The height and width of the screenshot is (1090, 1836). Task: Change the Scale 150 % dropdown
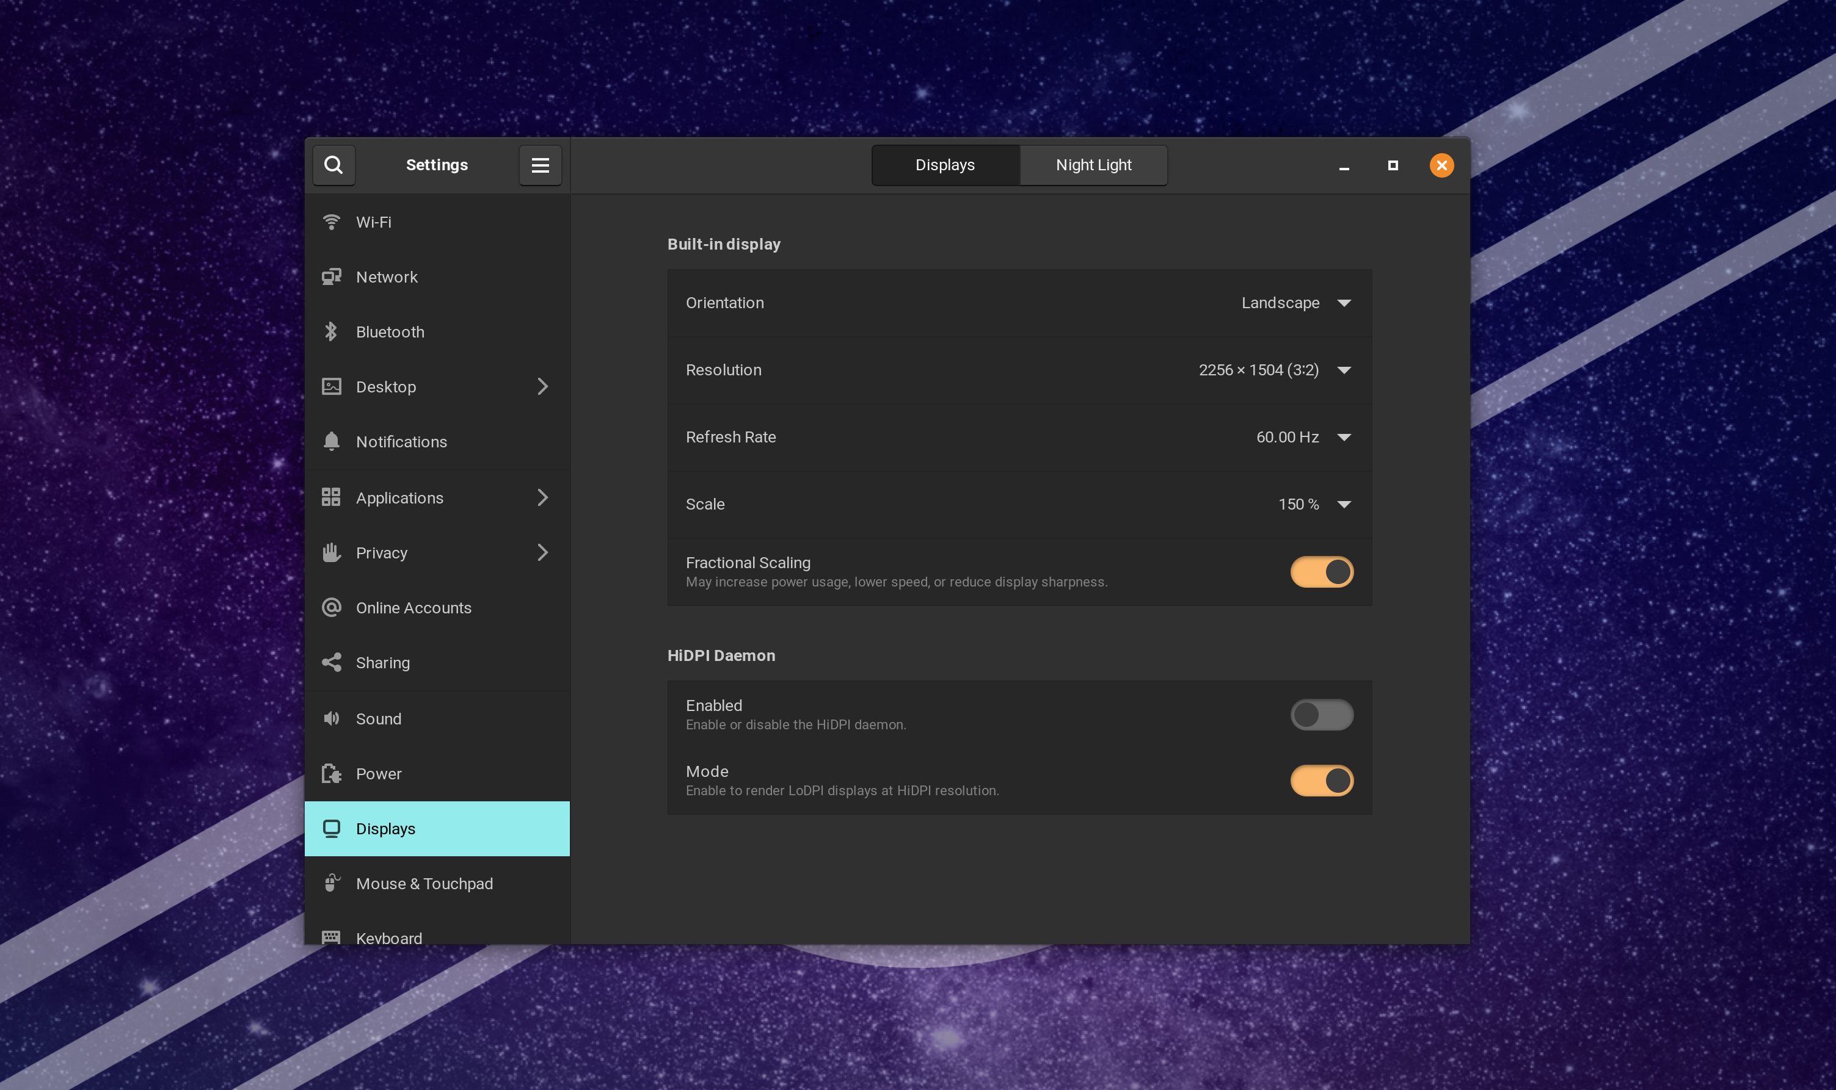[1313, 505]
